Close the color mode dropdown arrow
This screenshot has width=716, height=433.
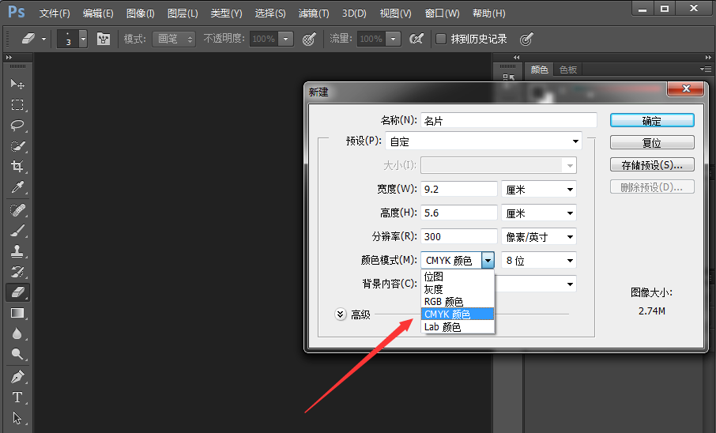488,260
